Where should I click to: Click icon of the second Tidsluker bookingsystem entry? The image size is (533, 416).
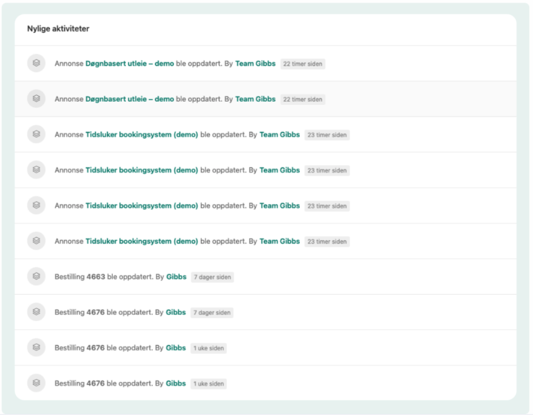pos(36,170)
